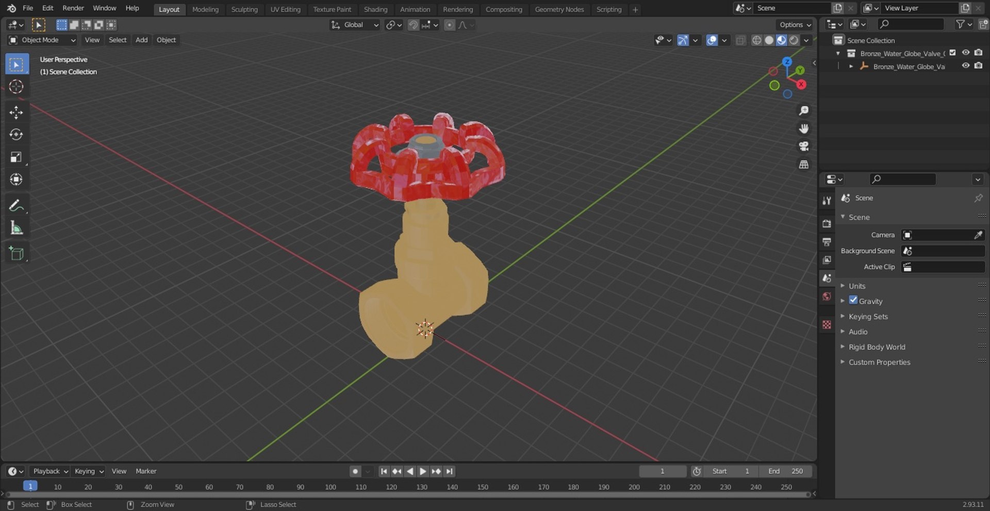Toggle viewport overlays display
Screen dimensions: 990x511
pyautogui.click(x=712, y=40)
